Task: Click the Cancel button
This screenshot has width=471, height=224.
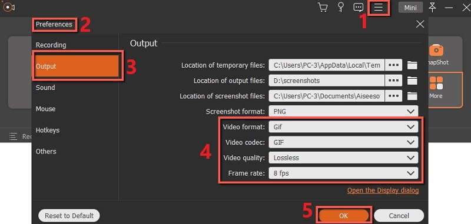Action: click(399, 216)
